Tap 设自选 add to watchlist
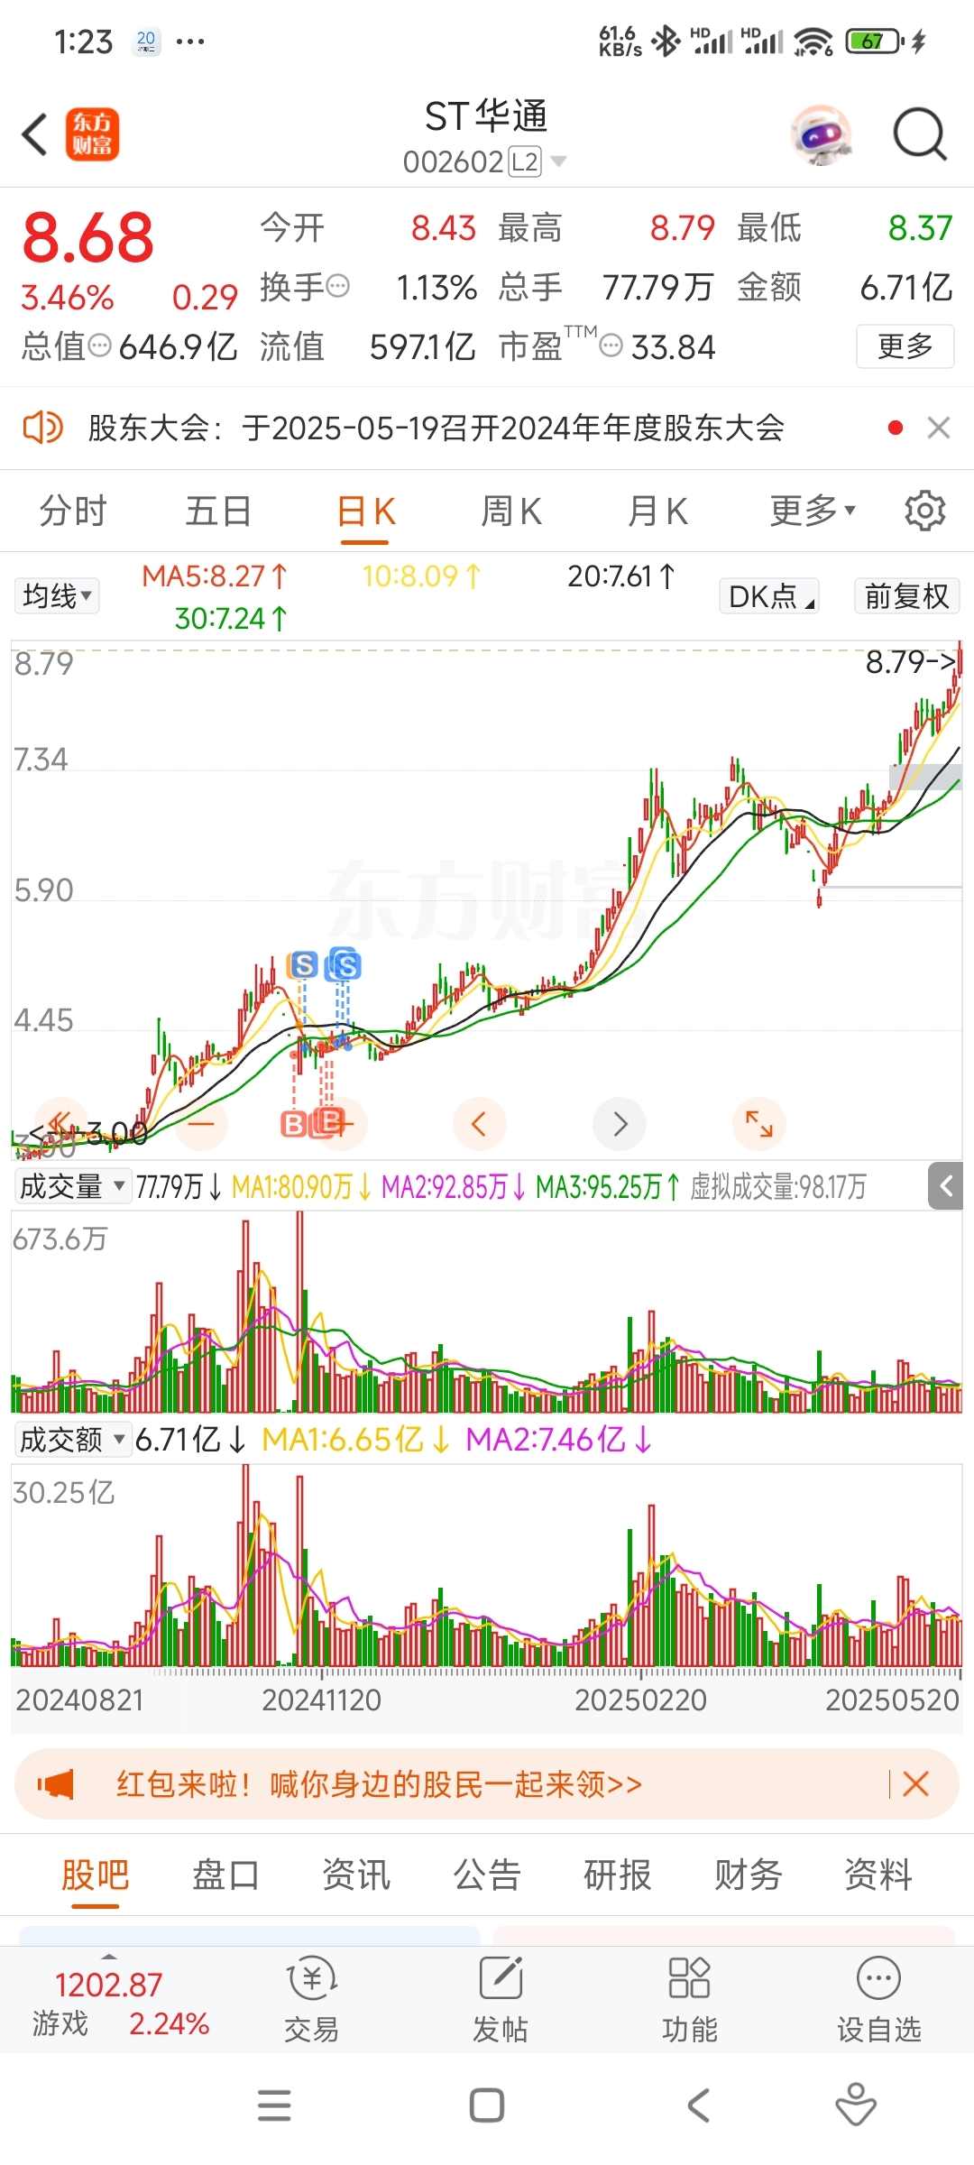 879,2001
